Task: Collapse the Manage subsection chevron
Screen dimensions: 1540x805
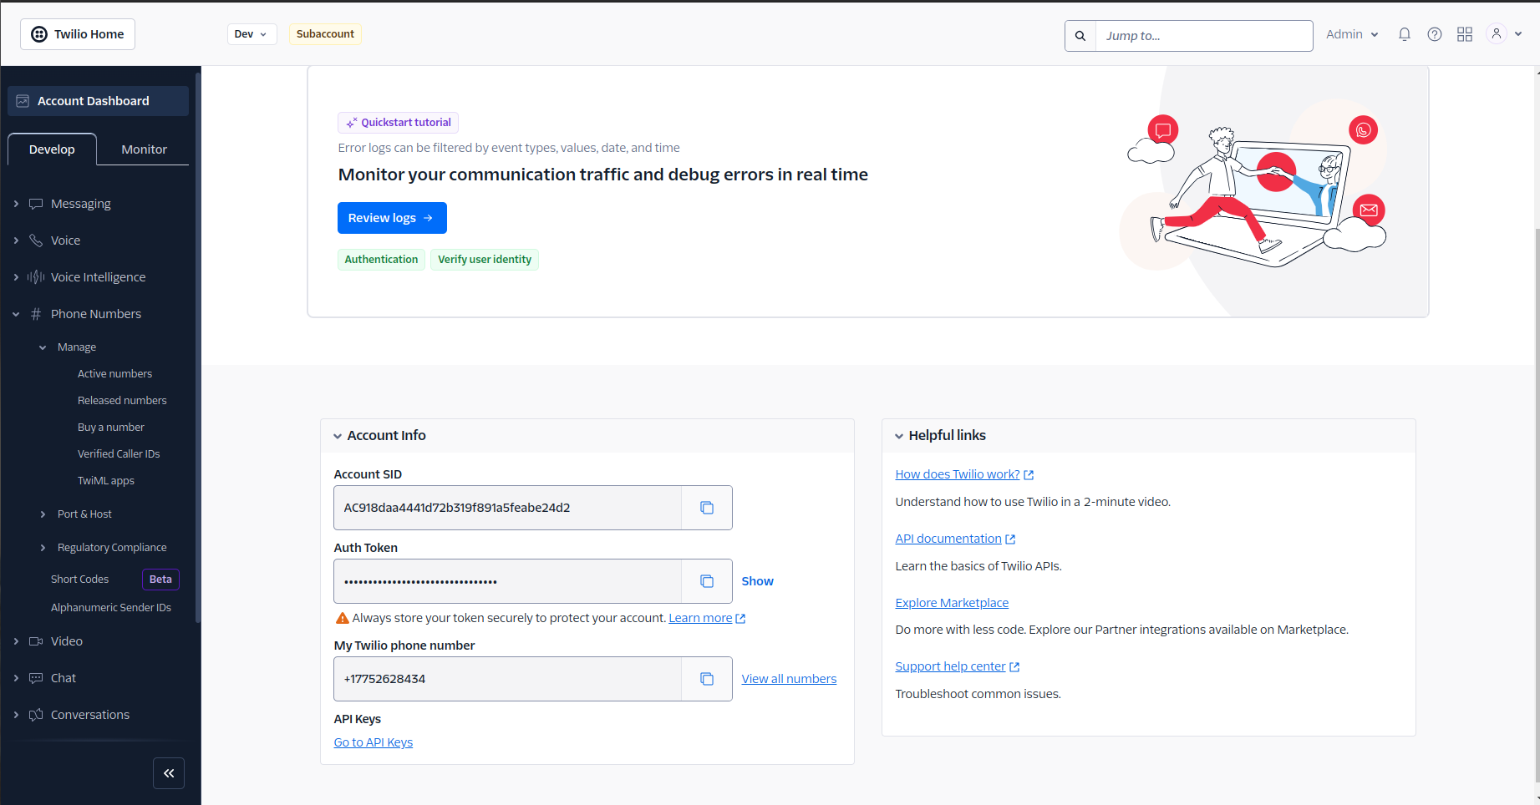Action: [43, 347]
